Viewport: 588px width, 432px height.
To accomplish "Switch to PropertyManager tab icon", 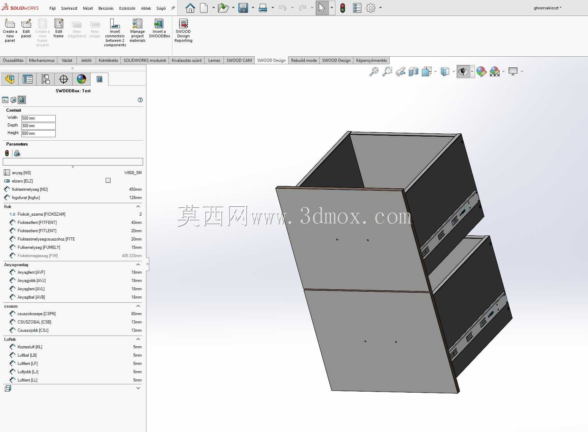I will click(28, 79).
